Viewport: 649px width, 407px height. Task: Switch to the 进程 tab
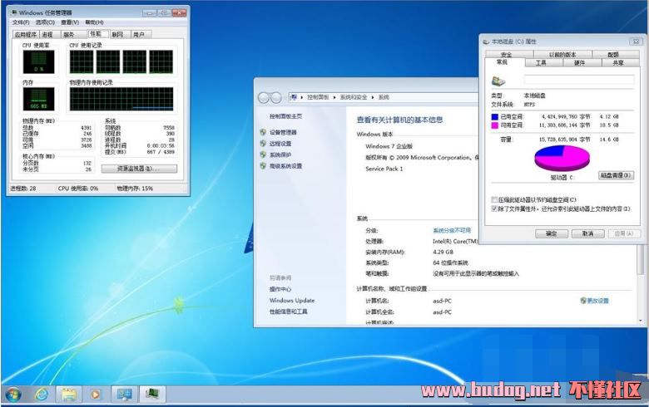(x=47, y=35)
